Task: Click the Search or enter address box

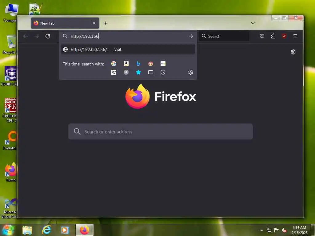Action: (x=161, y=132)
